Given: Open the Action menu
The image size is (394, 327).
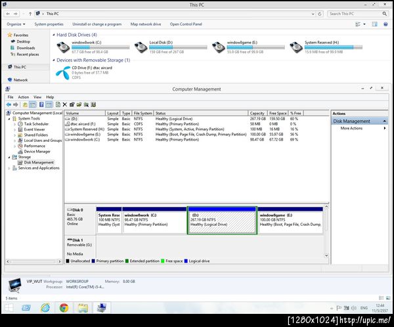Looking at the screenshot, I should [24, 97].
